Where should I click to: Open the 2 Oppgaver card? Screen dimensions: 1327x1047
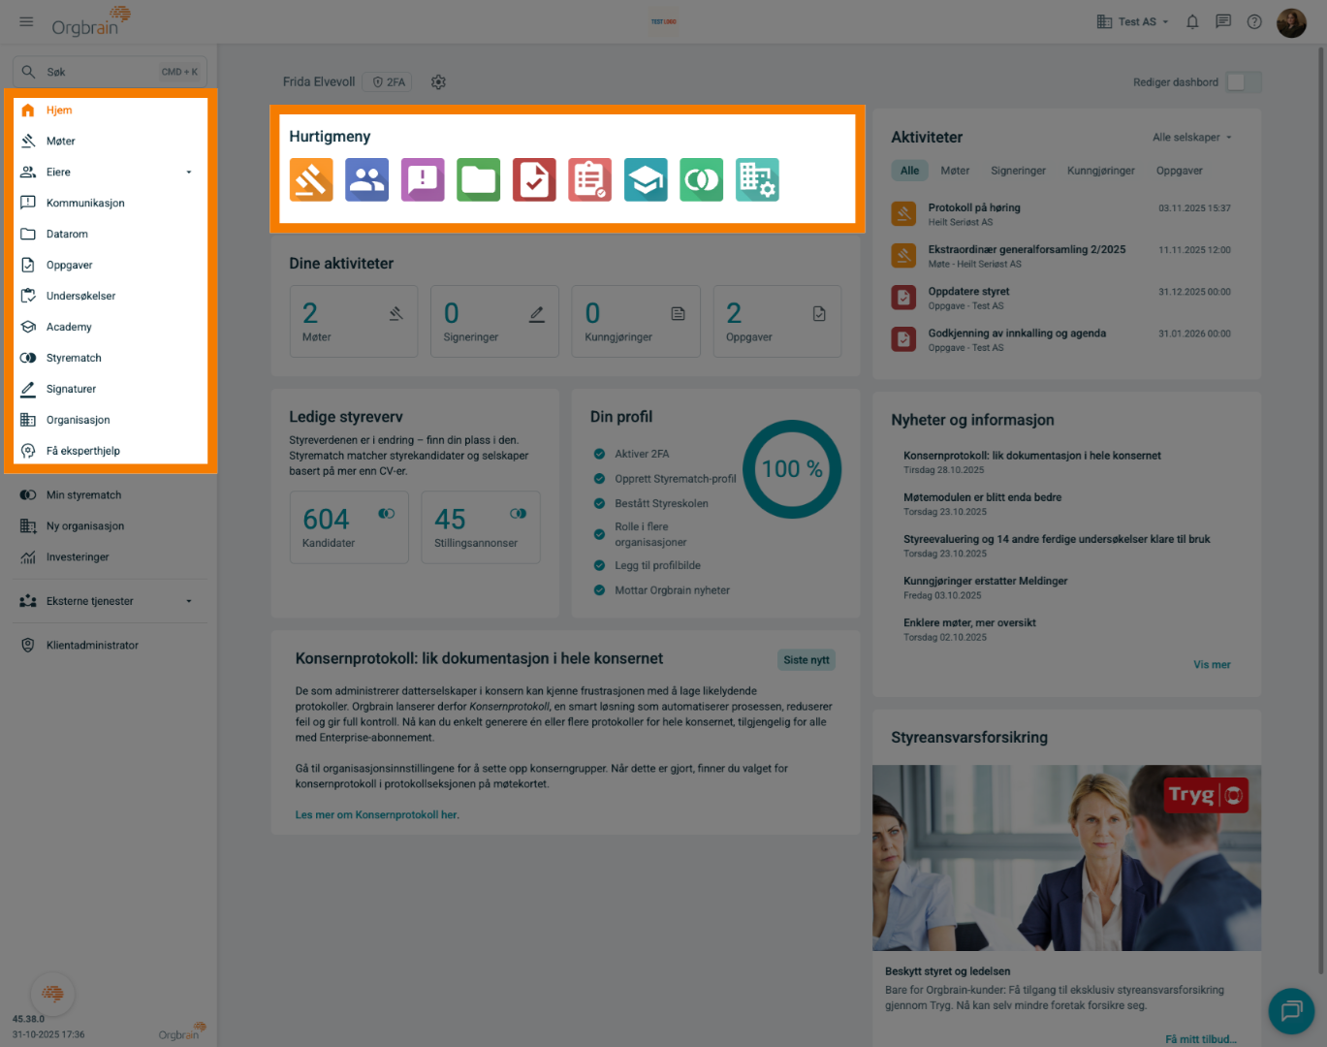pyautogui.click(x=777, y=322)
